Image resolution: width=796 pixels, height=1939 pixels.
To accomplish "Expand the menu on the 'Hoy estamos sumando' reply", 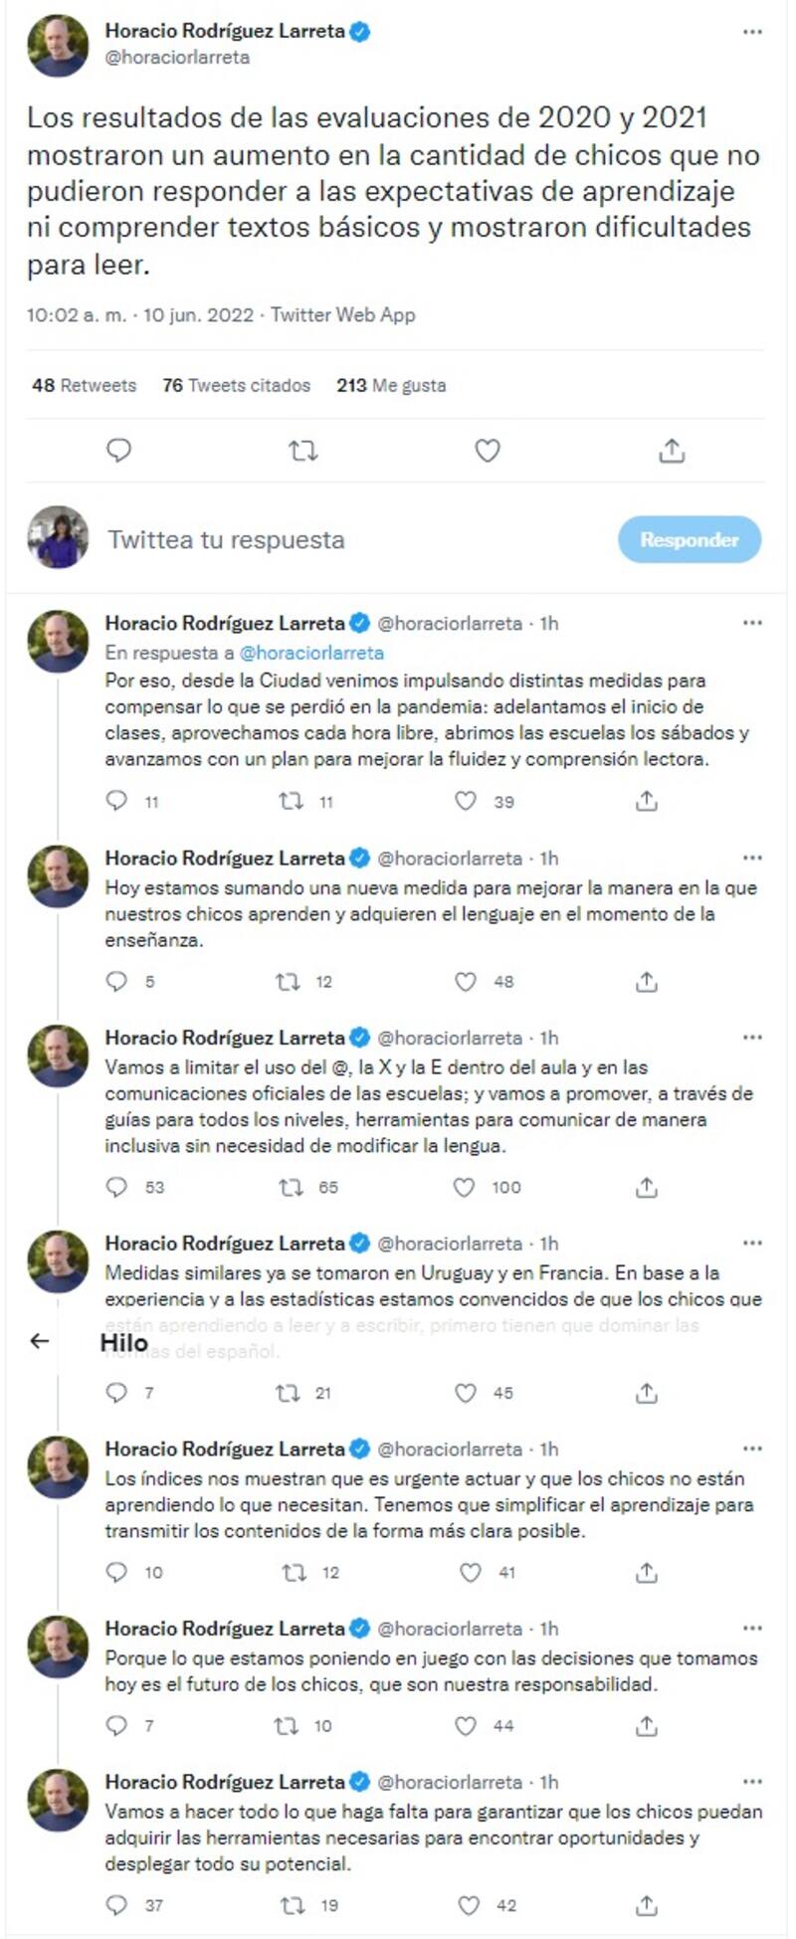I will pyautogui.click(x=752, y=858).
